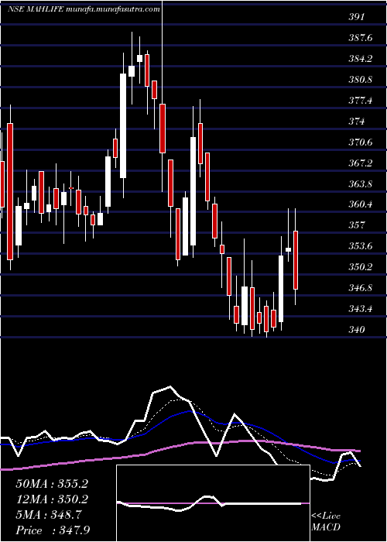Screen dimensions: 387x542
Task: Select the 374 price axis label
Action: click(356, 122)
